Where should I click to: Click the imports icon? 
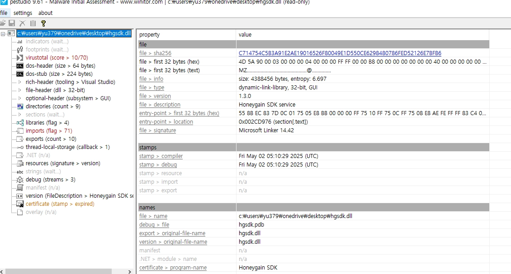point(20,131)
